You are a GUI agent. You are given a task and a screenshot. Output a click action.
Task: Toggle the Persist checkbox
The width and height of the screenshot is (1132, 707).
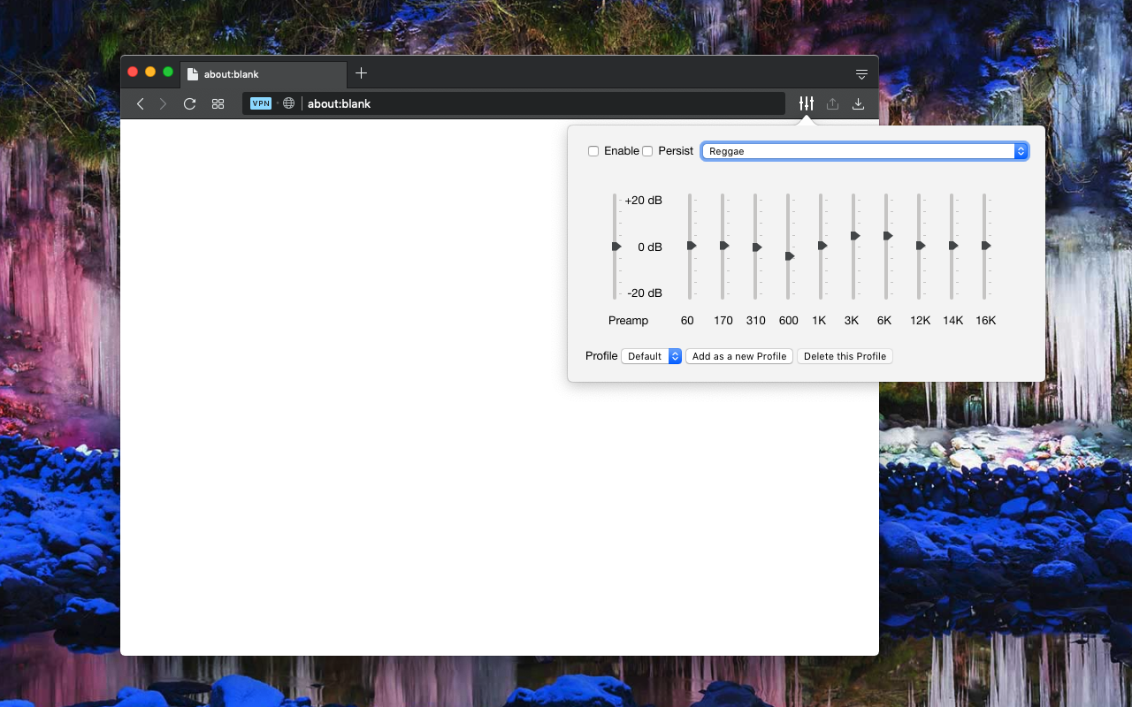(x=647, y=151)
